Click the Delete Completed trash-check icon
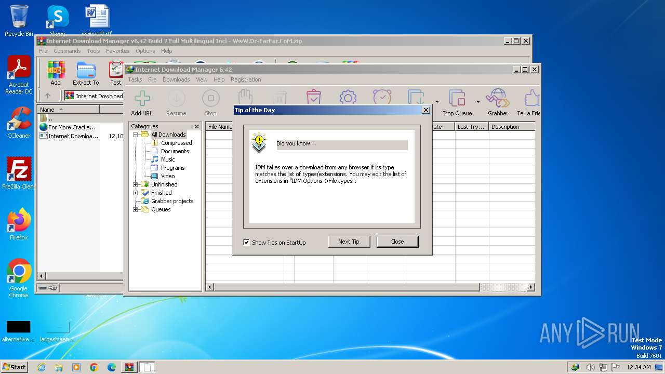The height and width of the screenshot is (374, 665). (313, 97)
